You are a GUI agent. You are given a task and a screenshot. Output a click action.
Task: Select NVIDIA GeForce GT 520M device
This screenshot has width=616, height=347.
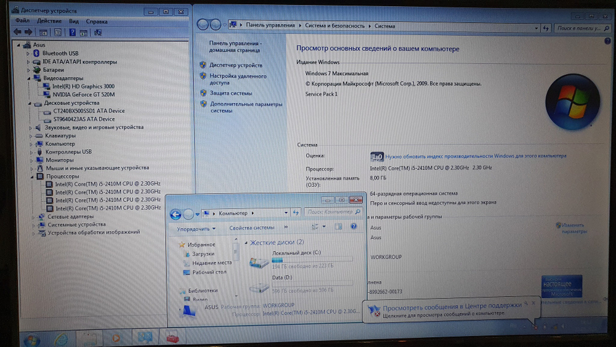tap(84, 94)
